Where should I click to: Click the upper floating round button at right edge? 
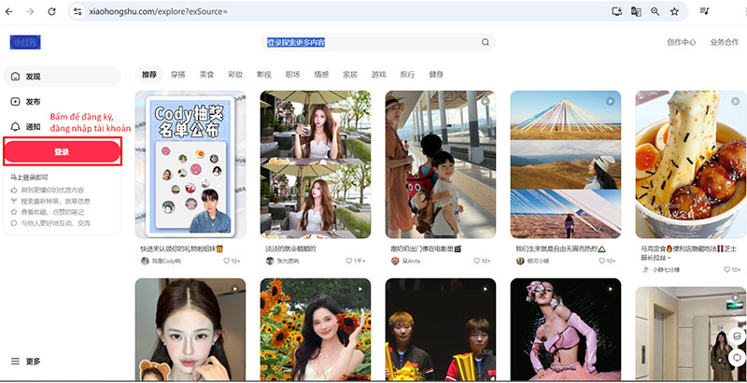tap(737, 336)
